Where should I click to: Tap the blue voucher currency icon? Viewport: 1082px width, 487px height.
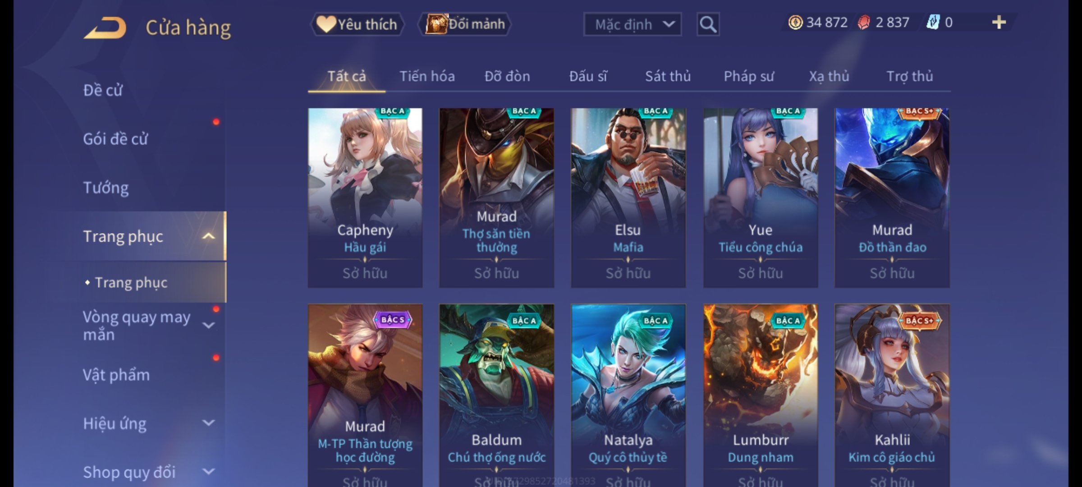click(933, 23)
